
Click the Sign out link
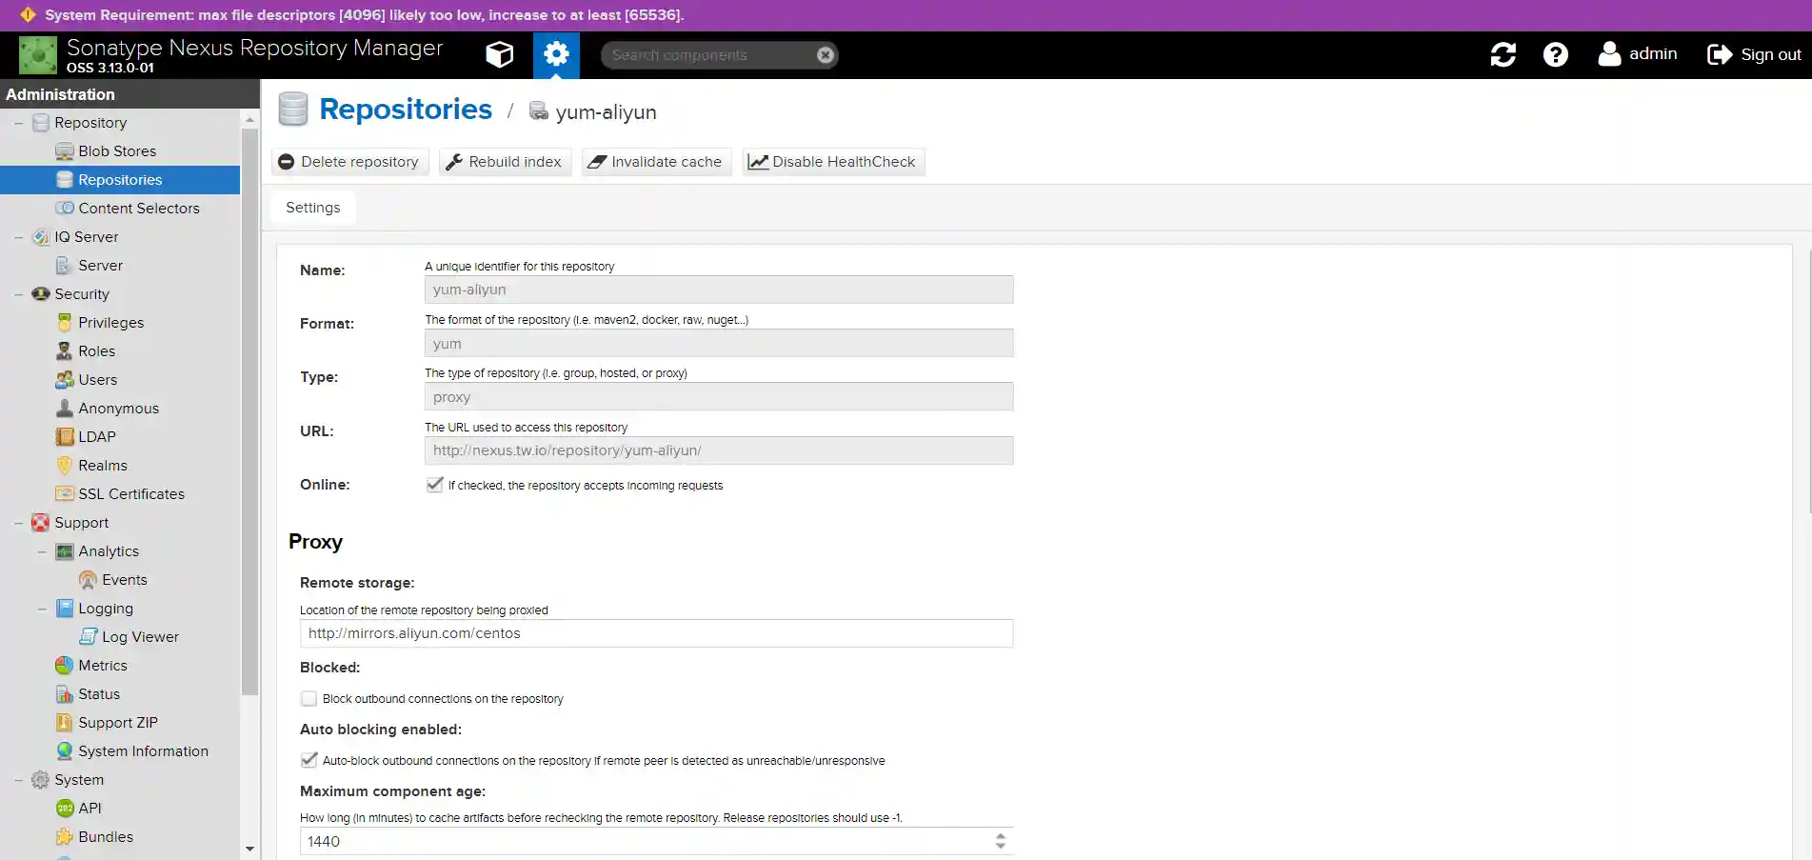tap(1754, 54)
